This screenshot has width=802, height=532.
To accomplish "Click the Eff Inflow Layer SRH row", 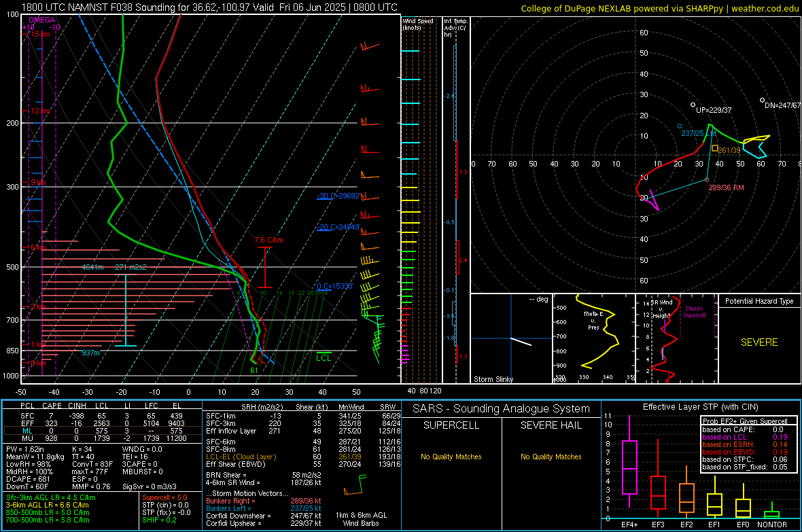I will pyautogui.click(x=303, y=431).
